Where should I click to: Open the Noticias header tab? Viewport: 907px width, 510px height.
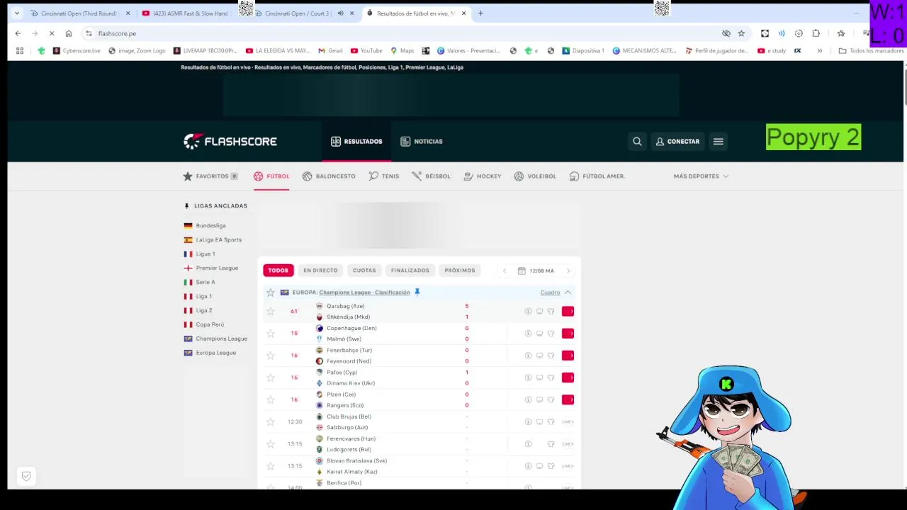(x=422, y=142)
